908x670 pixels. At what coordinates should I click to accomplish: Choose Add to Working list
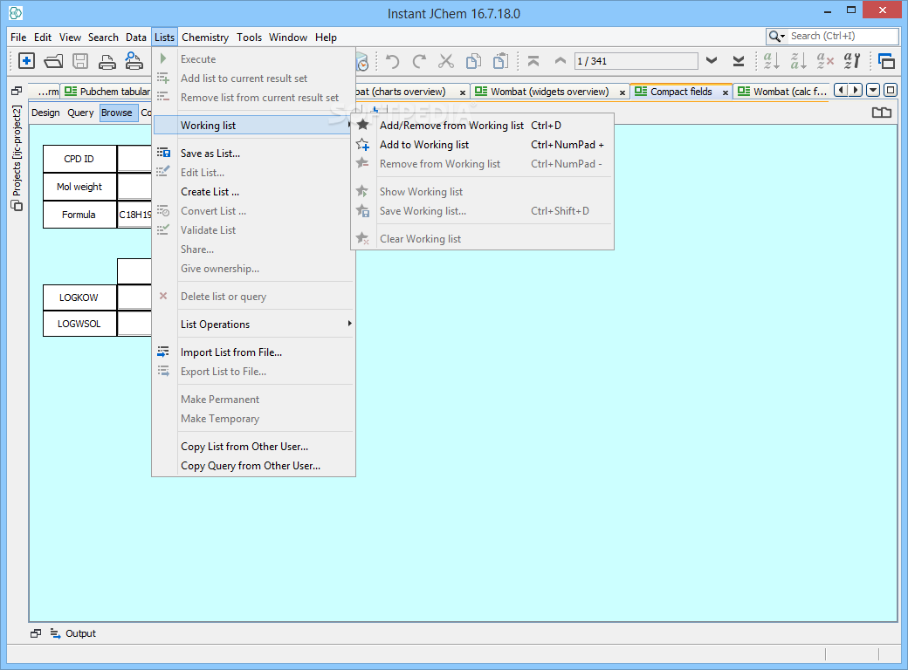(482, 145)
